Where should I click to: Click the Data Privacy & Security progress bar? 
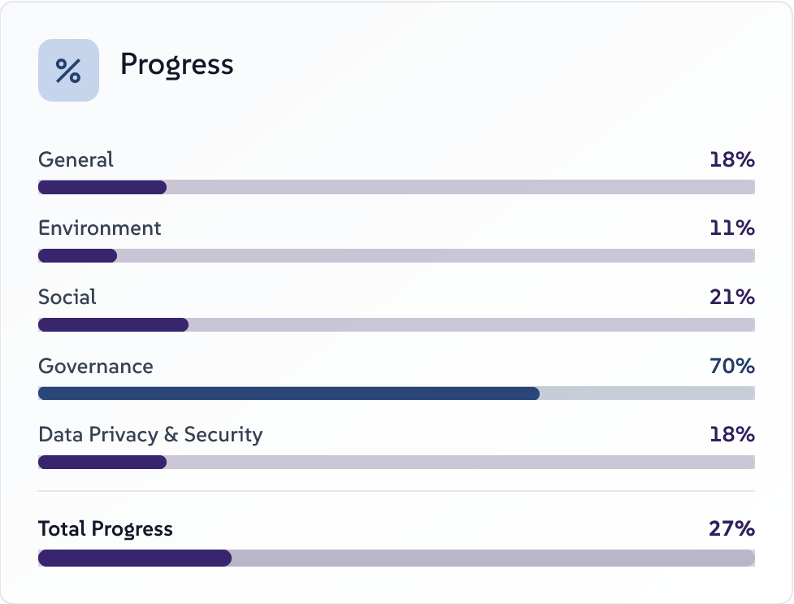tap(396, 463)
